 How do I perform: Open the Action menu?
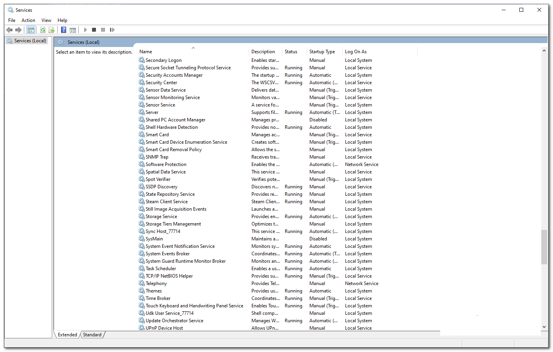click(x=28, y=20)
